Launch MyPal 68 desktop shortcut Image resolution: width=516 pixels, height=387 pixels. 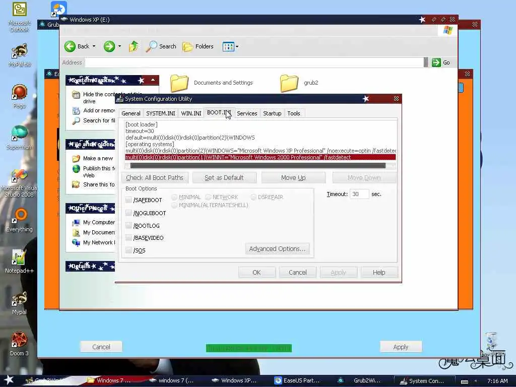coord(20,55)
